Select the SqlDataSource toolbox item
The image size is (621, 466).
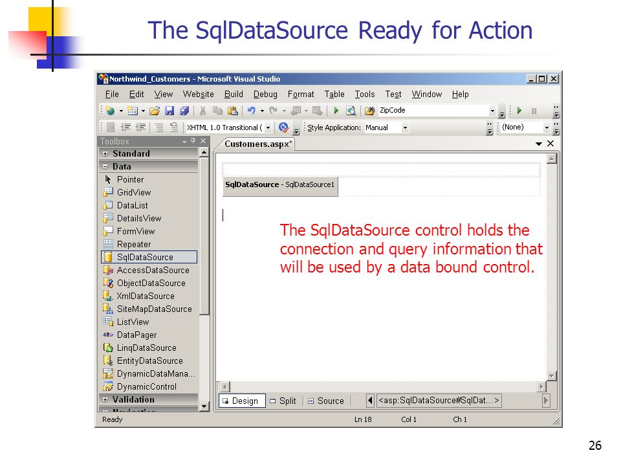pyautogui.click(x=149, y=257)
